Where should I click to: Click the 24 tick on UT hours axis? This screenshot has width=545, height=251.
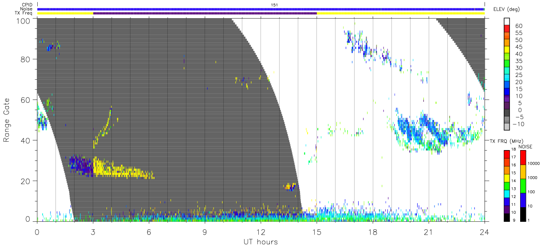[x=485, y=231]
